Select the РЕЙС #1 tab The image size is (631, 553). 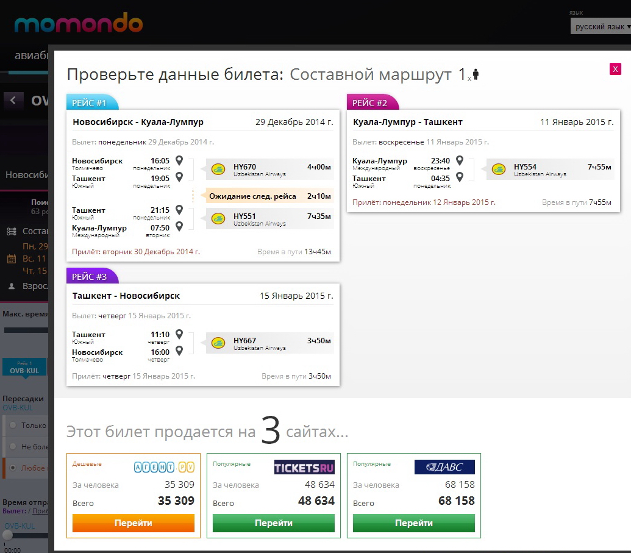(x=92, y=102)
